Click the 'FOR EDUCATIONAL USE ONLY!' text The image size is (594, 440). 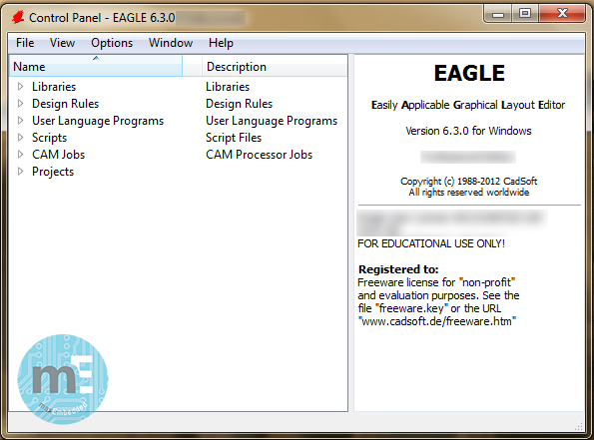click(431, 243)
